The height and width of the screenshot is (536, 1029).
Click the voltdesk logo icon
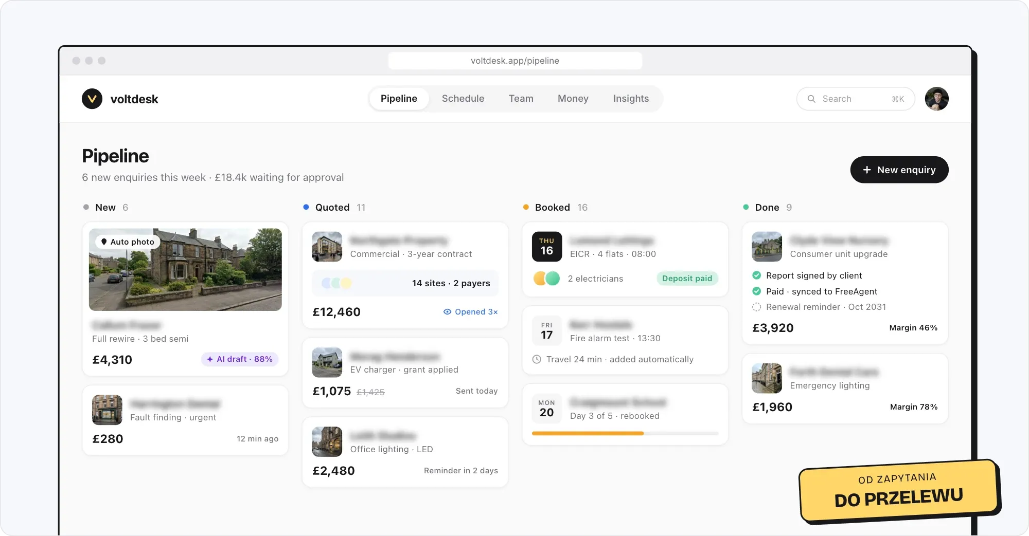point(92,99)
